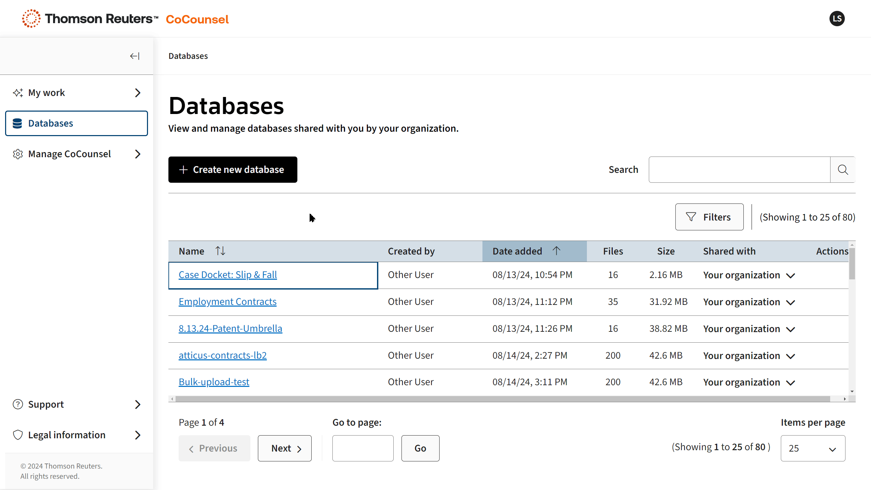Sort table by Name arrows icon
Screen dimensions: 871x490
(x=220, y=251)
